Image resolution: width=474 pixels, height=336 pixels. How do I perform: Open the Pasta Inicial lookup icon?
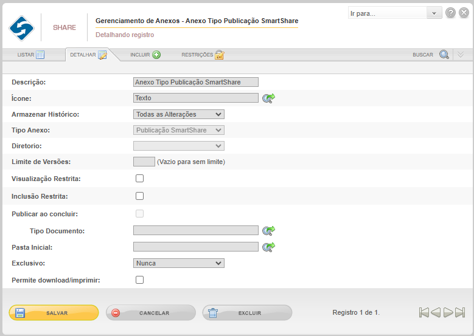pos(268,247)
